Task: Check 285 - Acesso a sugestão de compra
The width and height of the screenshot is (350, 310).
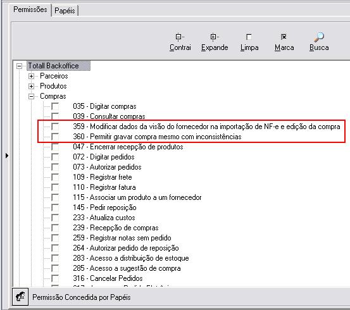Action: (55, 268)
